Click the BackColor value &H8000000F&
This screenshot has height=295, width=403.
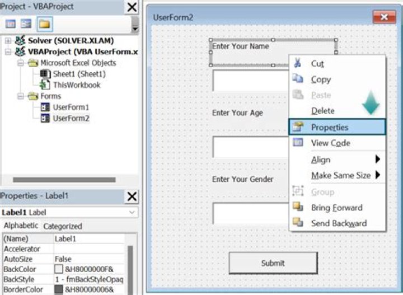point(89,269)
